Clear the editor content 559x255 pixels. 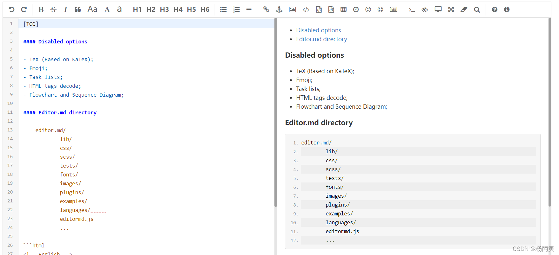(x=464, y=10)
